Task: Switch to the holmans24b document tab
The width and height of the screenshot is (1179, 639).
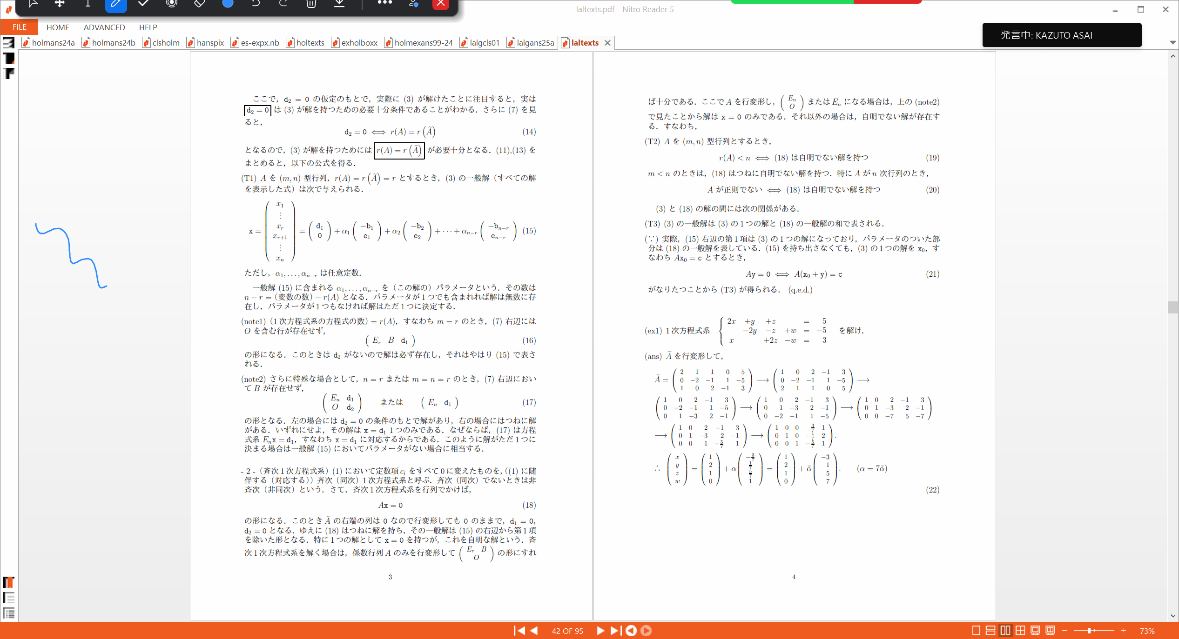Action: coord(109,43)
